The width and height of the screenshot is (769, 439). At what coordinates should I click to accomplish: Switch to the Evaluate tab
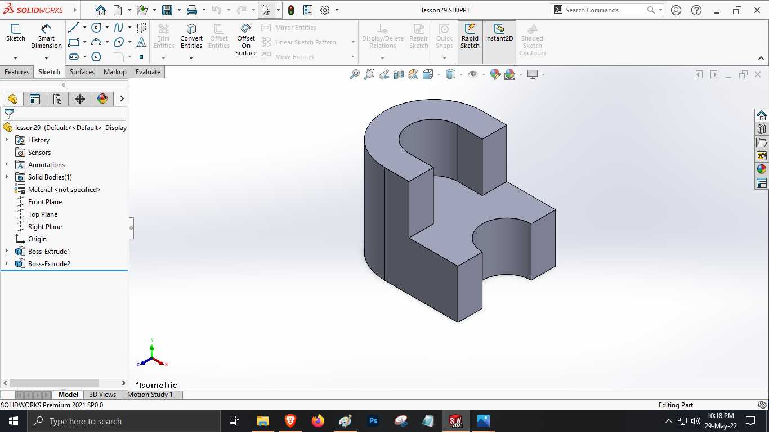point(148,72)
